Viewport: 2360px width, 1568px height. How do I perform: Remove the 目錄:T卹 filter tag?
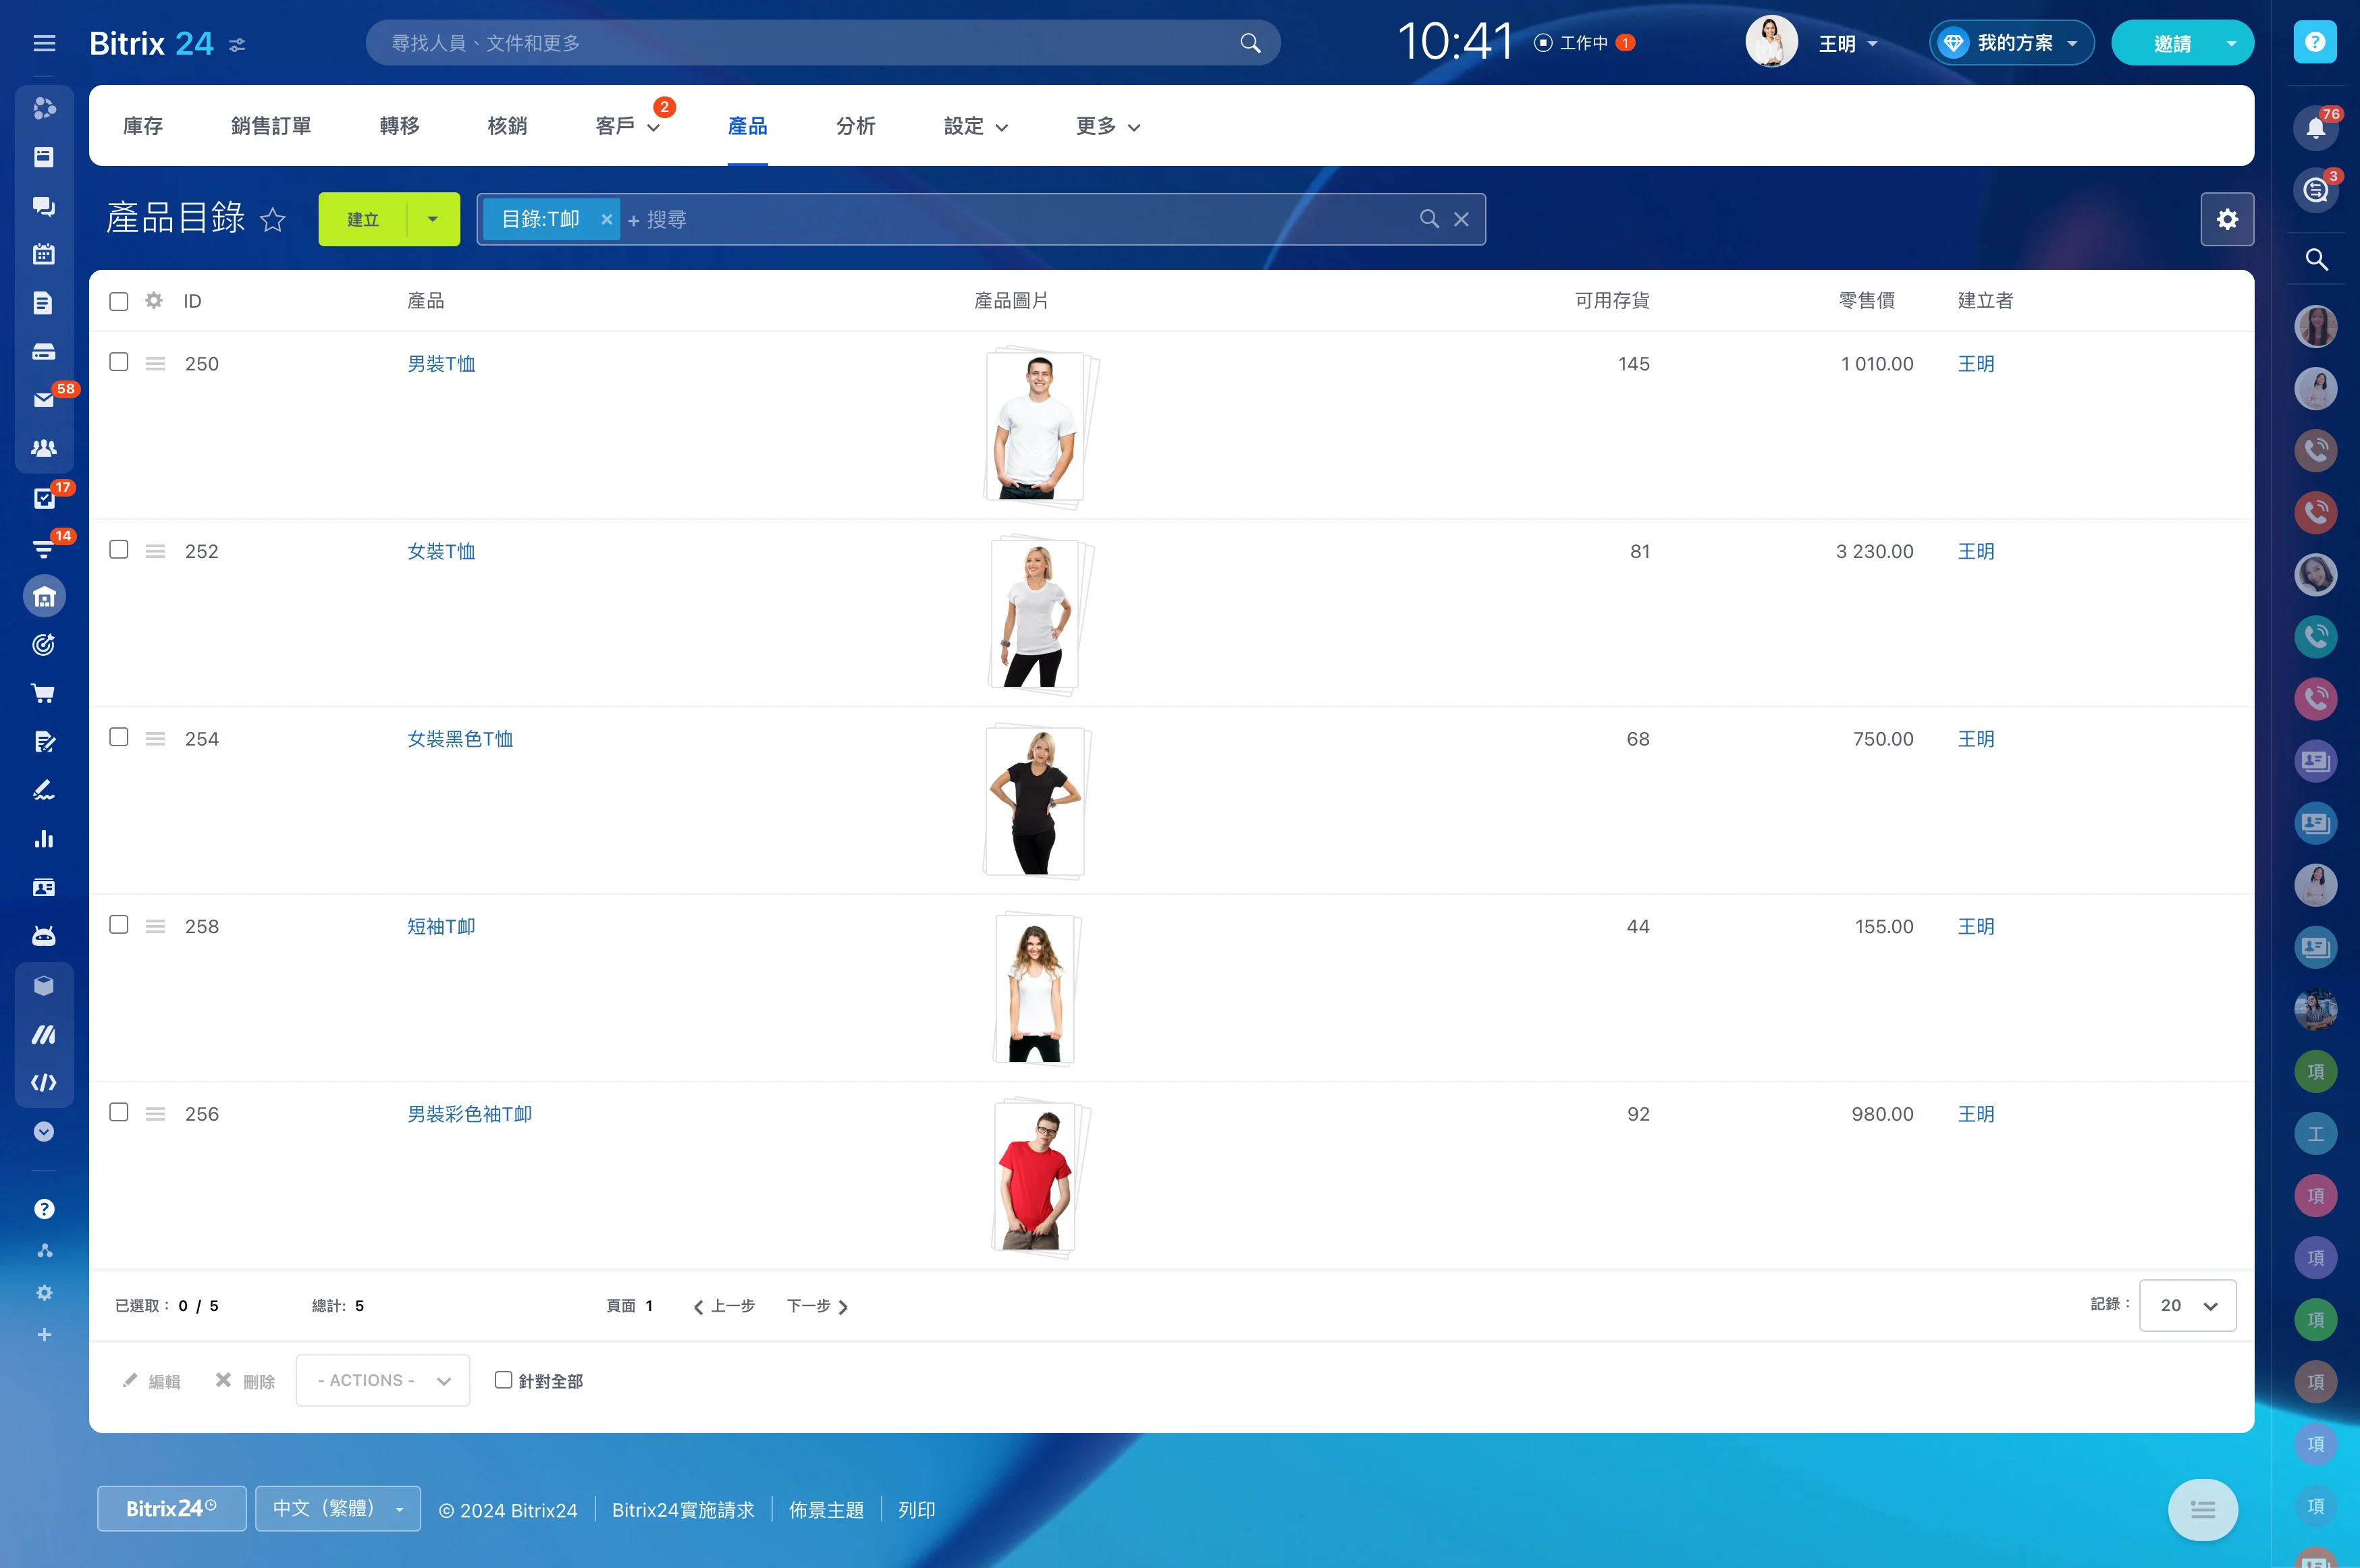point(606,219)
